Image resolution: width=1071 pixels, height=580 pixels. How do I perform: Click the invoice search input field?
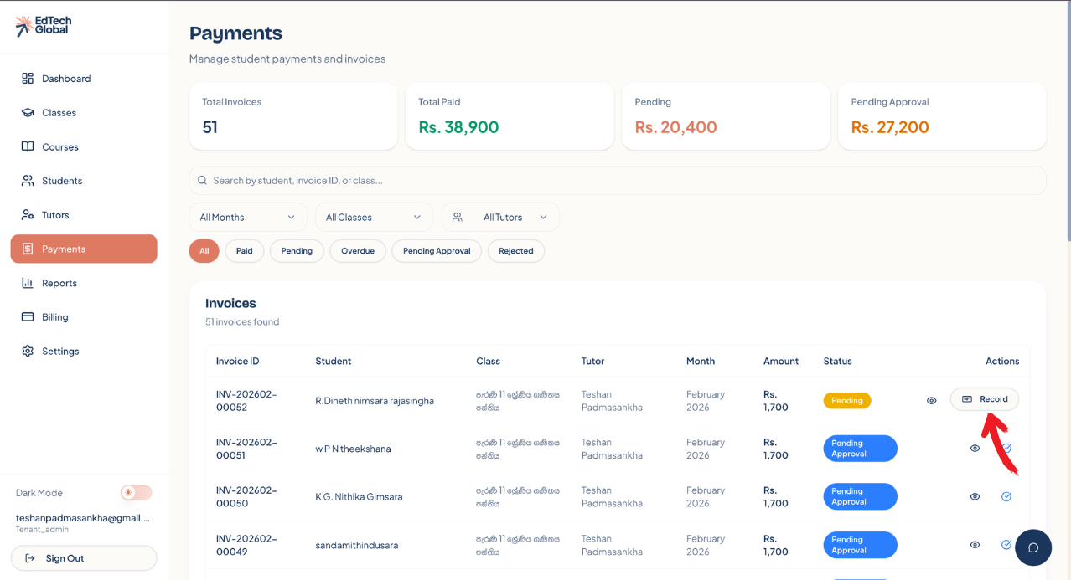tap(618, 181)
